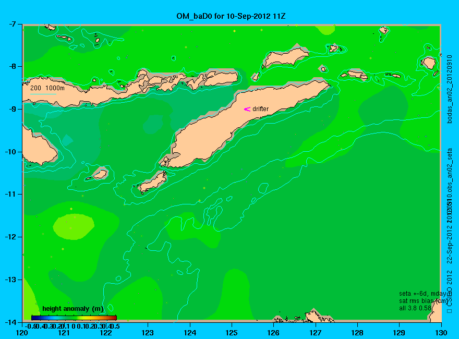Click longitude axis label '126'

[273, 333]
